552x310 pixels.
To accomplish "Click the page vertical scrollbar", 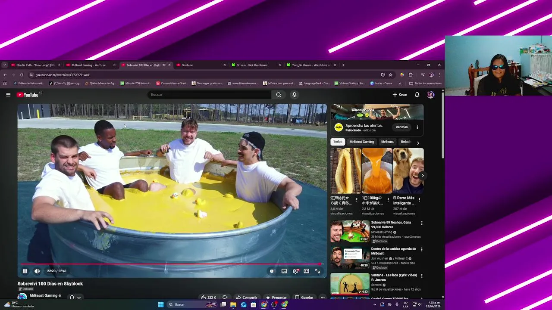I will click(442, 125).
